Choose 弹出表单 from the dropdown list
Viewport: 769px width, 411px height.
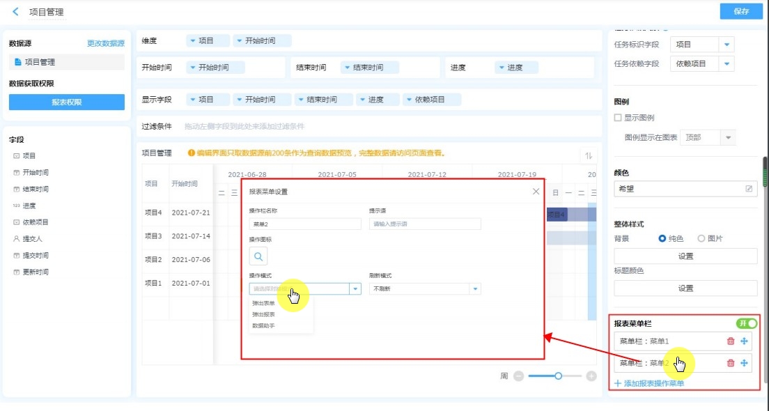coord(264,303)
